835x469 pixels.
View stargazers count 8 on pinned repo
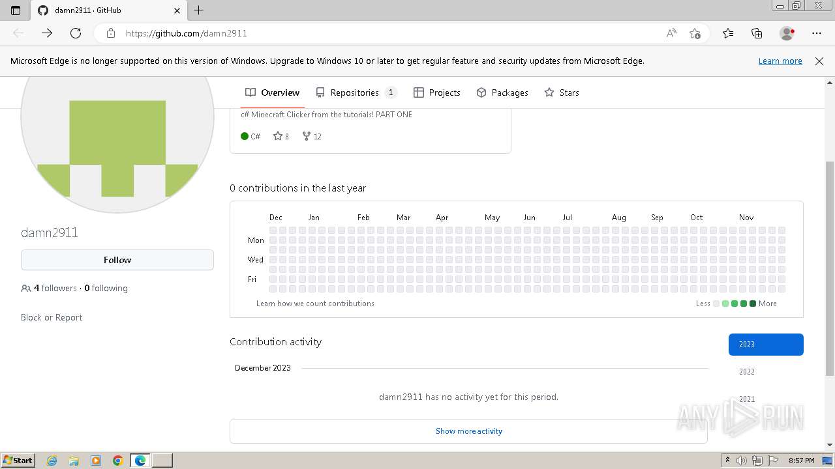(281, 136)
